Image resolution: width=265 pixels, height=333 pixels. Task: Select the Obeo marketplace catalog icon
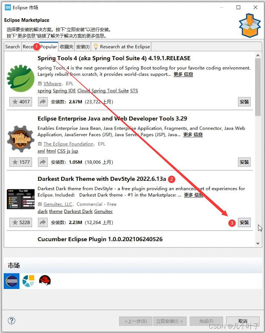tap(29, 281)
